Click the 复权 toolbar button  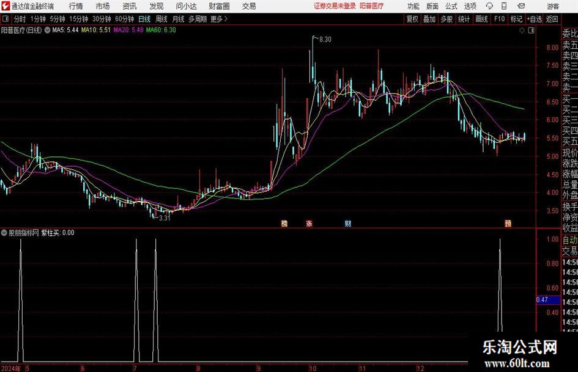pyautogui.click(x=412, y=19)
